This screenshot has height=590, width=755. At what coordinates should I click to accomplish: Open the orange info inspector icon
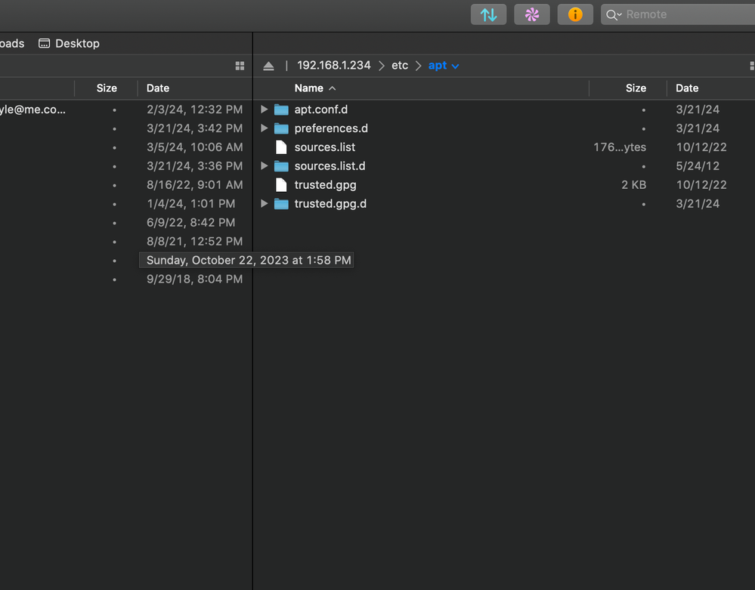pyautogui.click(x=575, y=14)
